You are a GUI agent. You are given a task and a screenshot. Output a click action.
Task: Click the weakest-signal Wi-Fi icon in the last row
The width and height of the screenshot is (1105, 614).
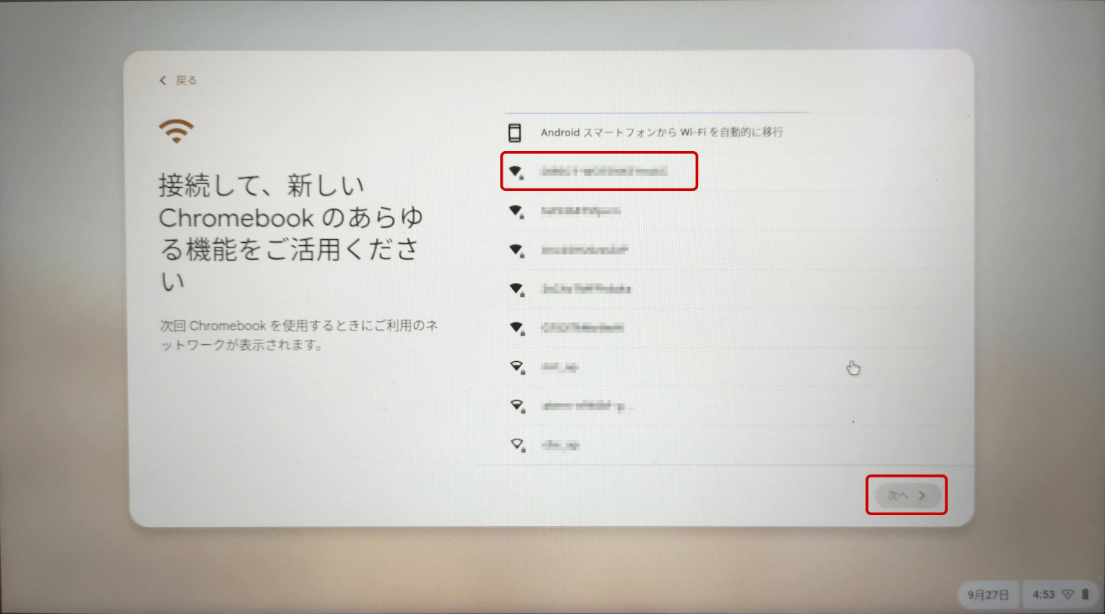(516, 445)
